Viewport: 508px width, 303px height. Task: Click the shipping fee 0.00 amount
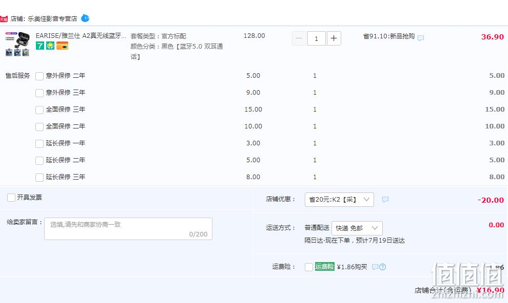coord(496,225)
